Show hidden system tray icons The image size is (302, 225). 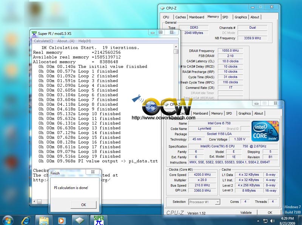click(258, 221)
